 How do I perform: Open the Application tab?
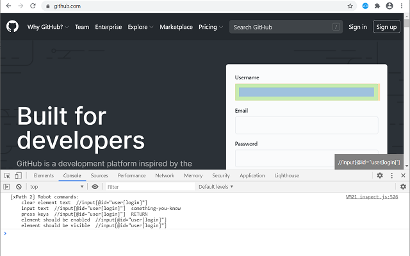pyautogui.click(x=252, y=175)
